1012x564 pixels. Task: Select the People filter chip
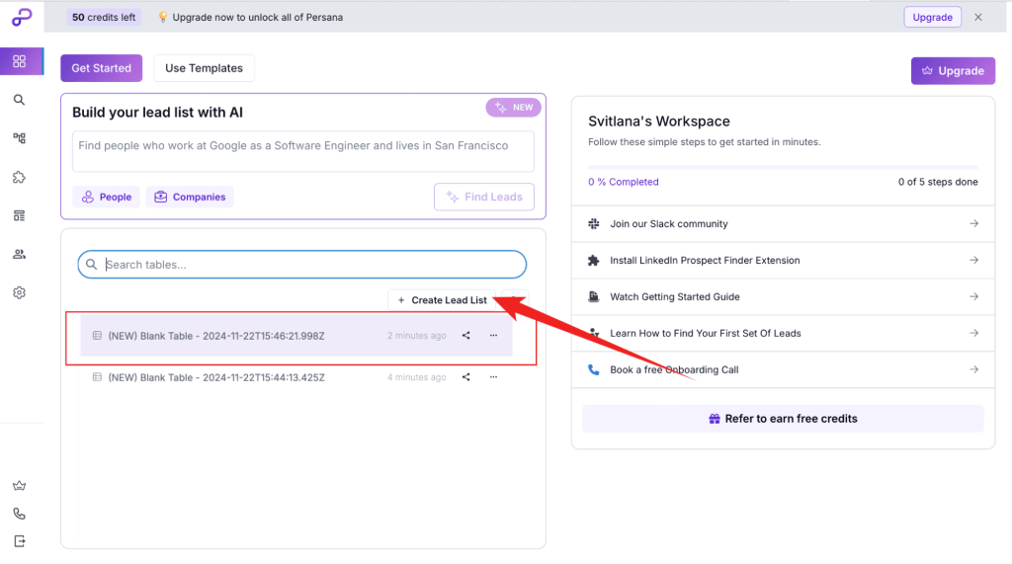coord(107,197)
